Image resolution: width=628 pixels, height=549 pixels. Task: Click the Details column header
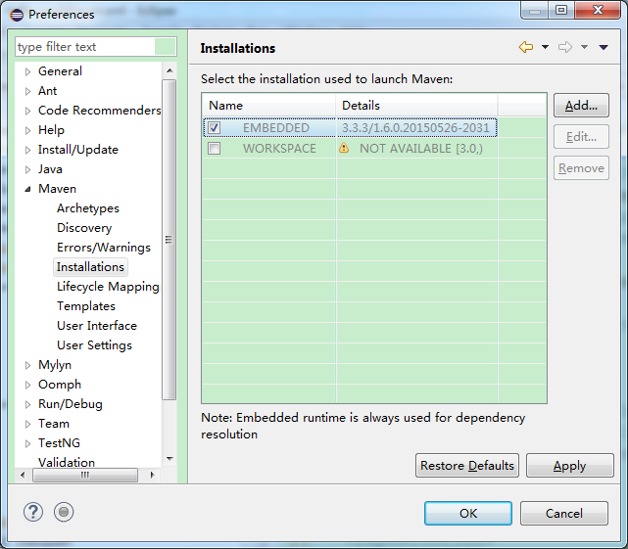pos(417,106)
